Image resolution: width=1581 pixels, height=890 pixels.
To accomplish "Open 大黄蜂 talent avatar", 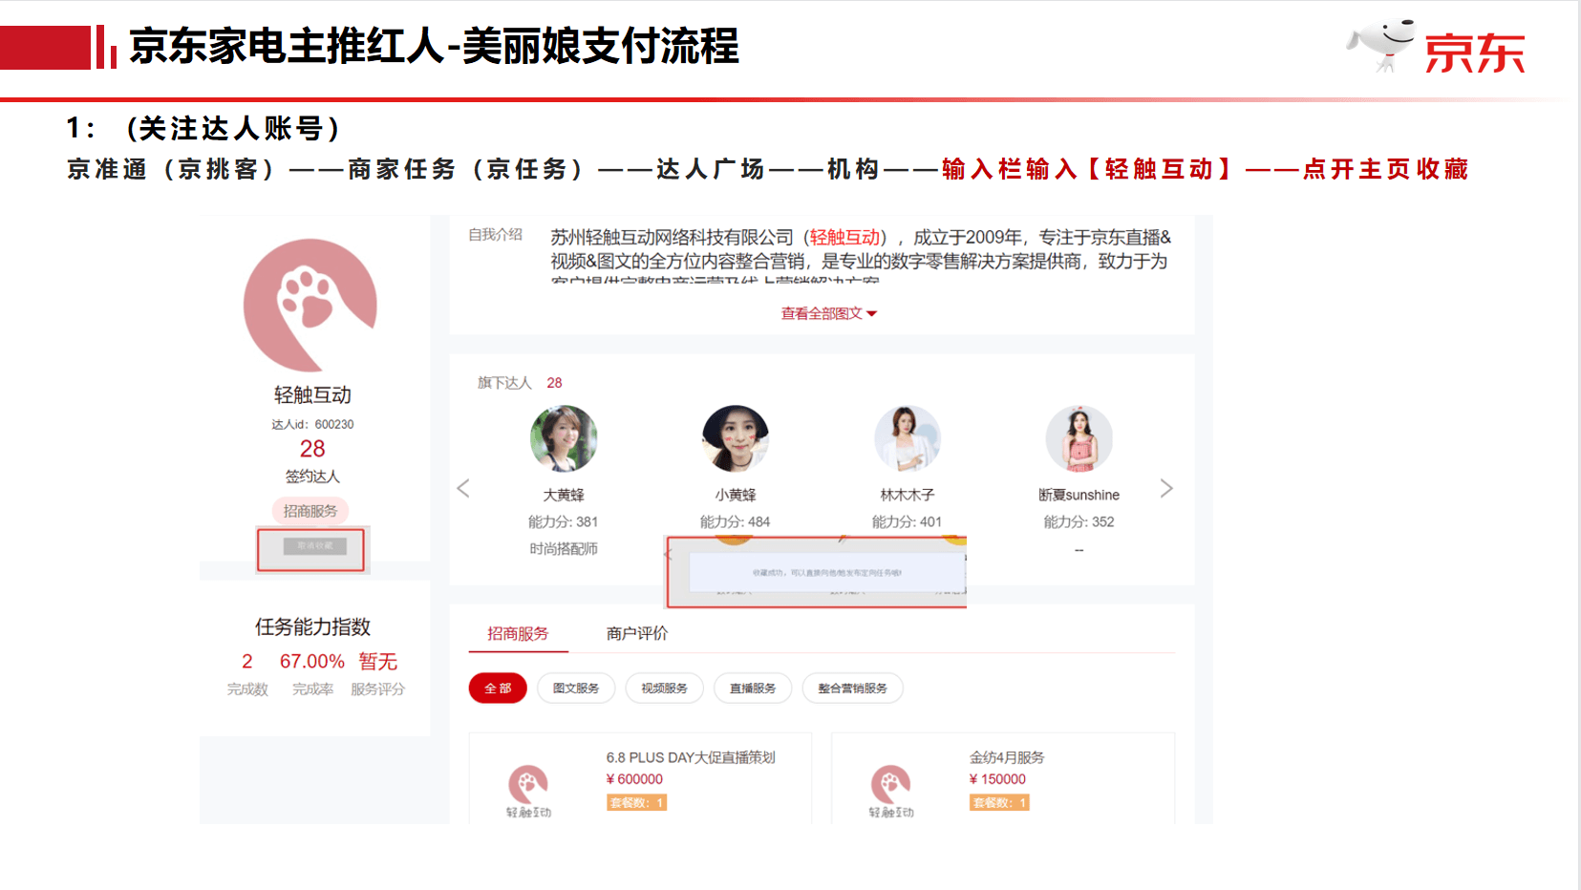I will point(564,438).
